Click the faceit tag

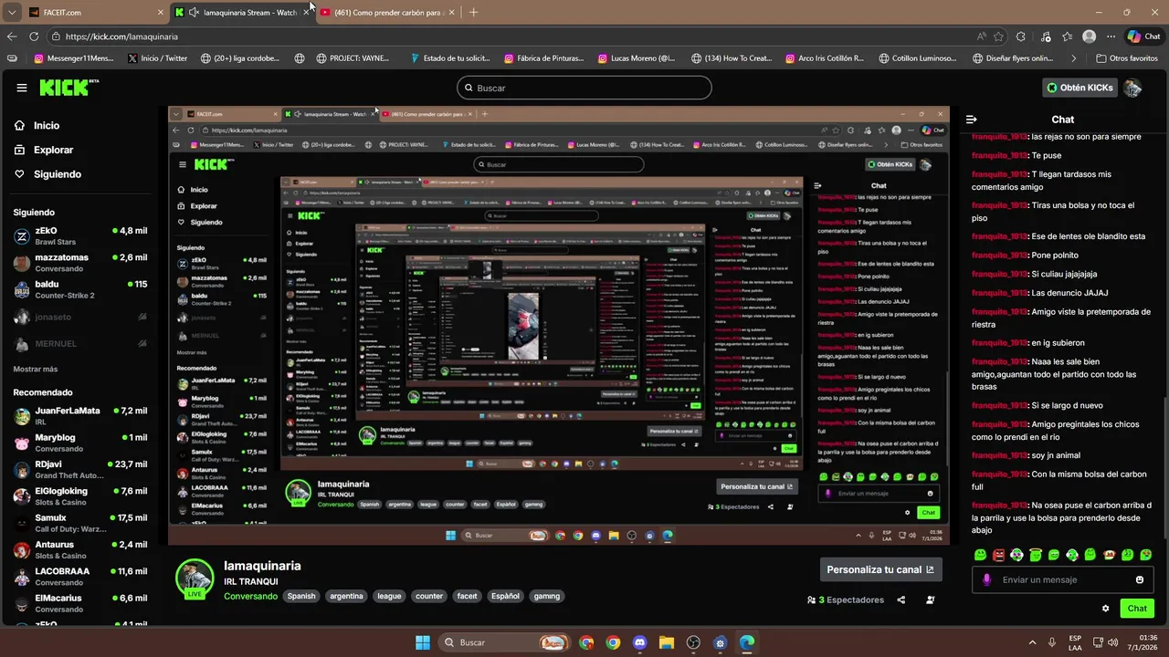(x=468, y=596)
